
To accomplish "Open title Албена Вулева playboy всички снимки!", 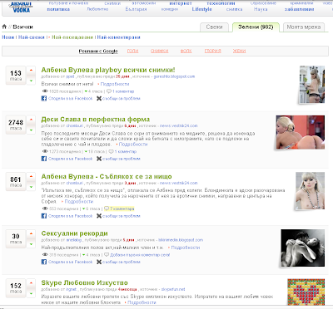I will [x=108, y=70].
